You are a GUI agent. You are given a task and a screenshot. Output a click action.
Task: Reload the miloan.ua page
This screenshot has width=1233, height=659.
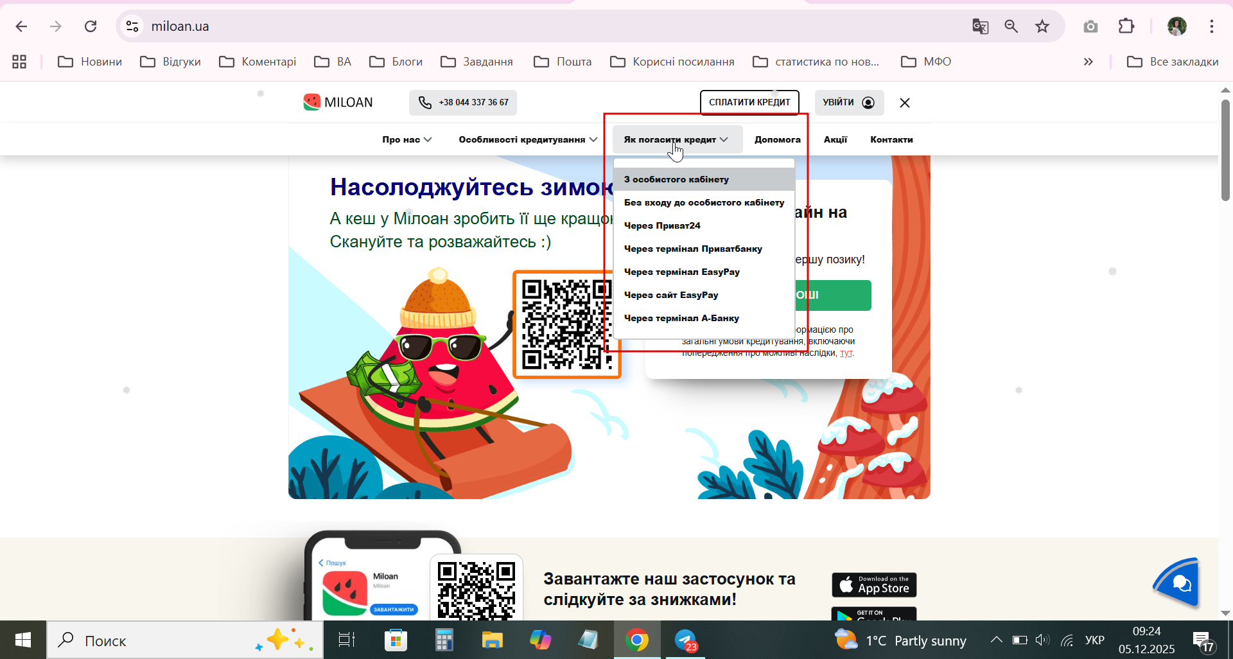click(91, 26)
